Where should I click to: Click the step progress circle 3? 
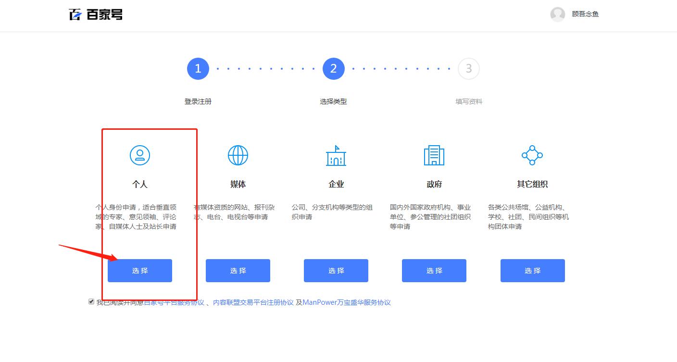[x=469, y=68]
